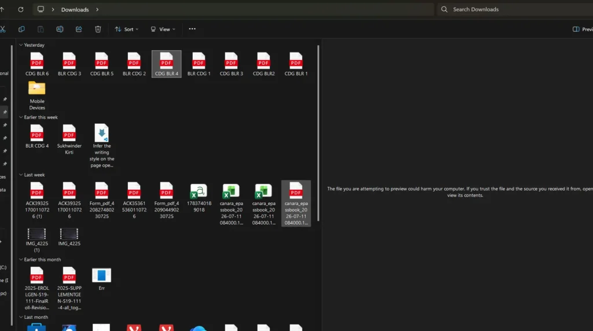The width and height of the screenshot is (593, 331).
Task: Select the 2025-SUPPLEMENTGEN-S19-111 PDF file
Action: pos(69,288)
